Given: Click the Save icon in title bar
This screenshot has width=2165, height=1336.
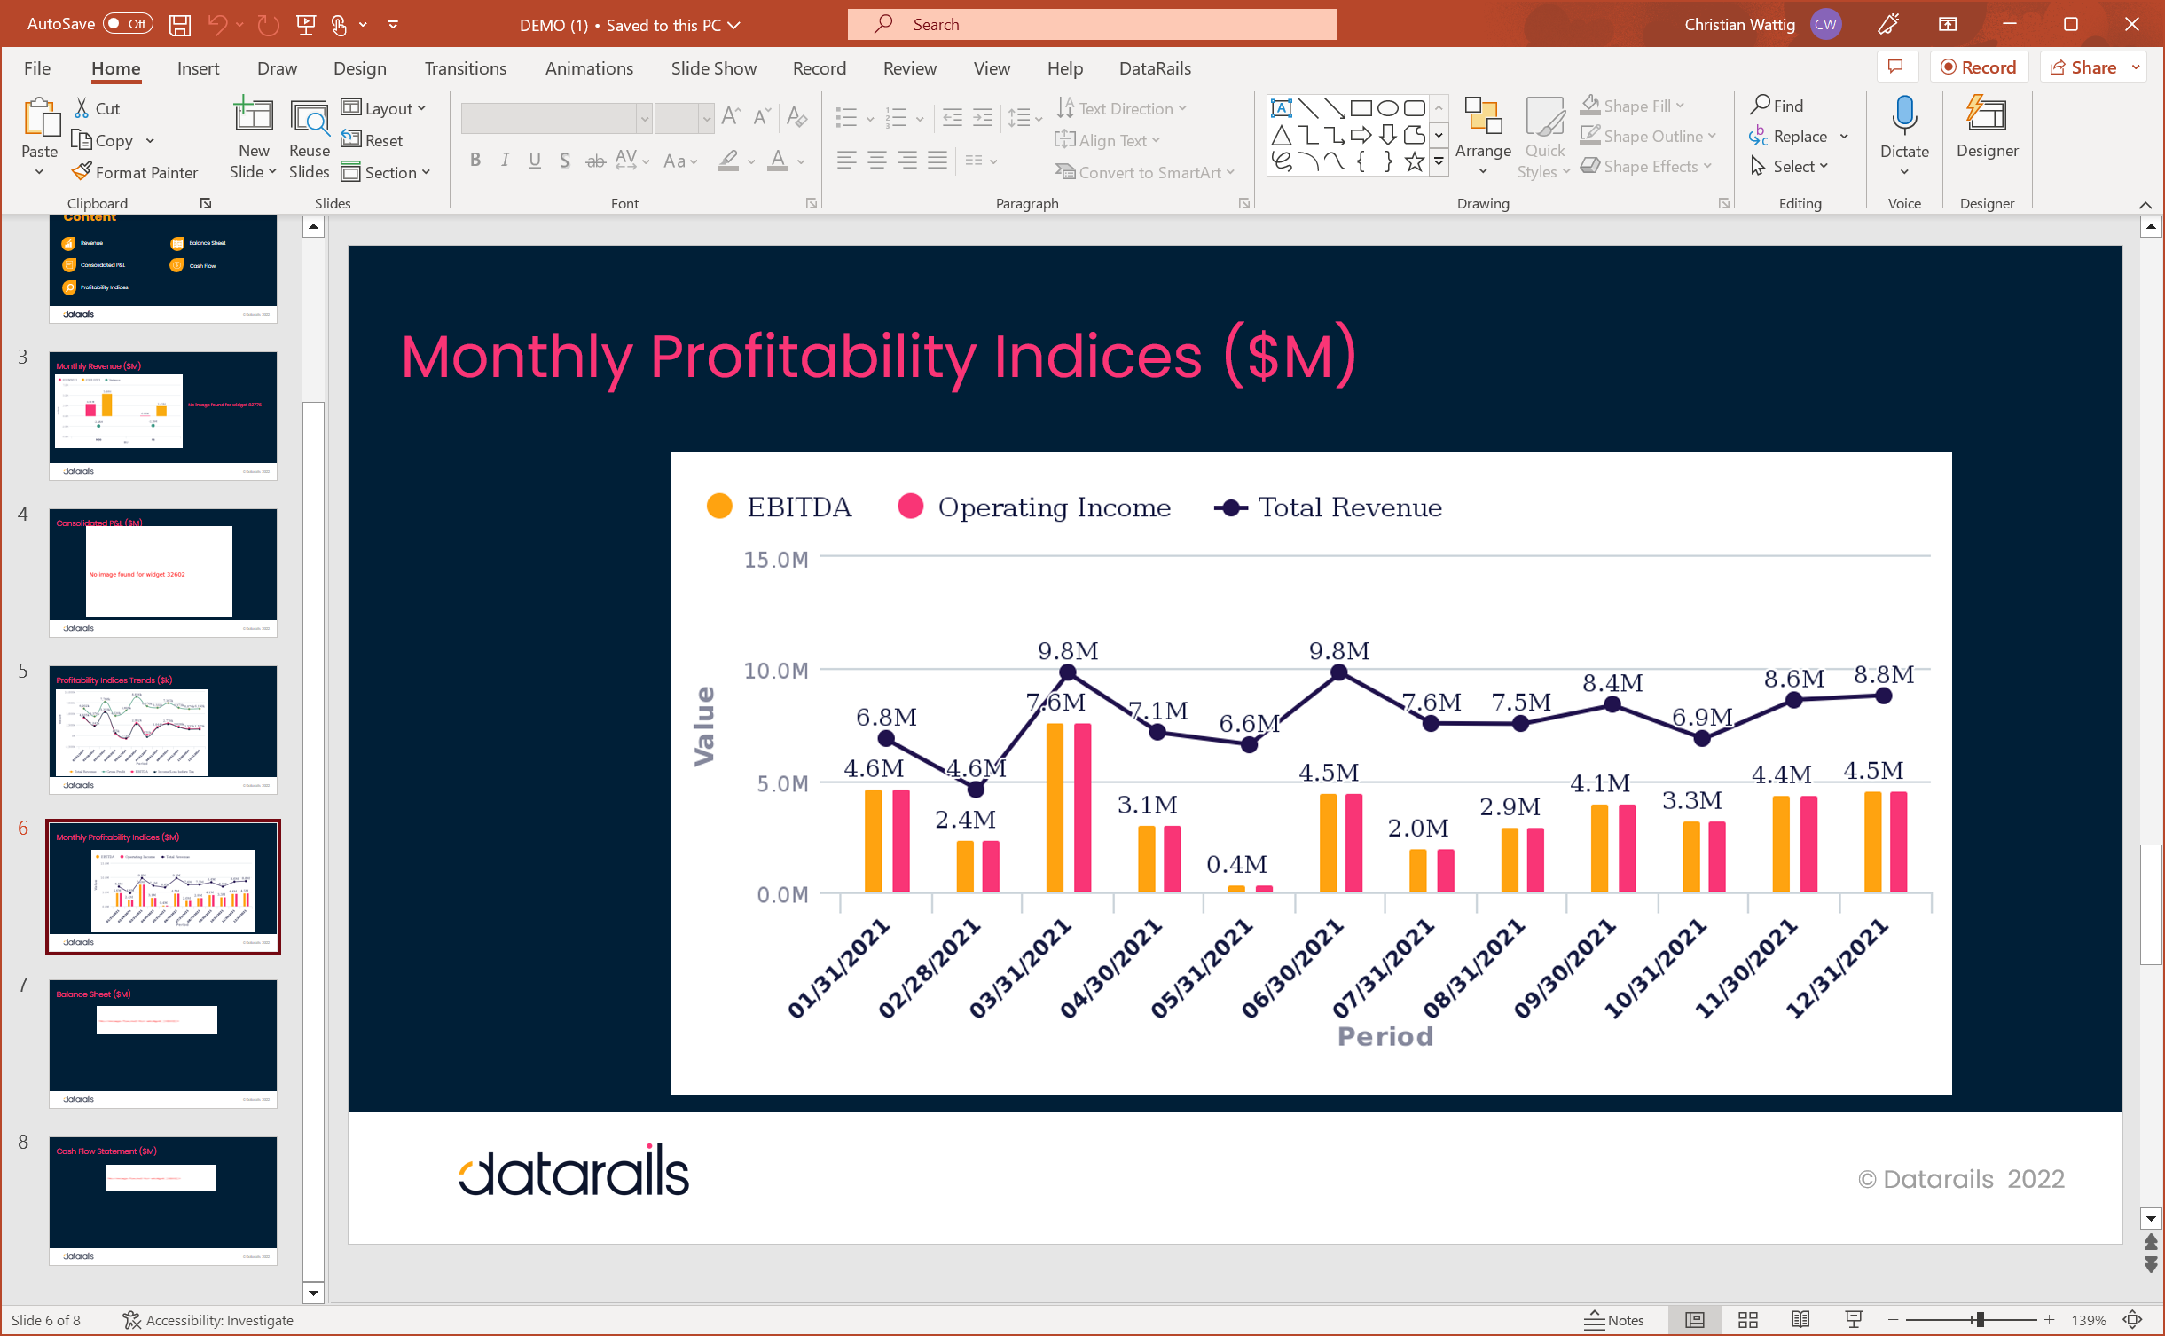Looking at the screenshot, I should click(x=180, y=25).
